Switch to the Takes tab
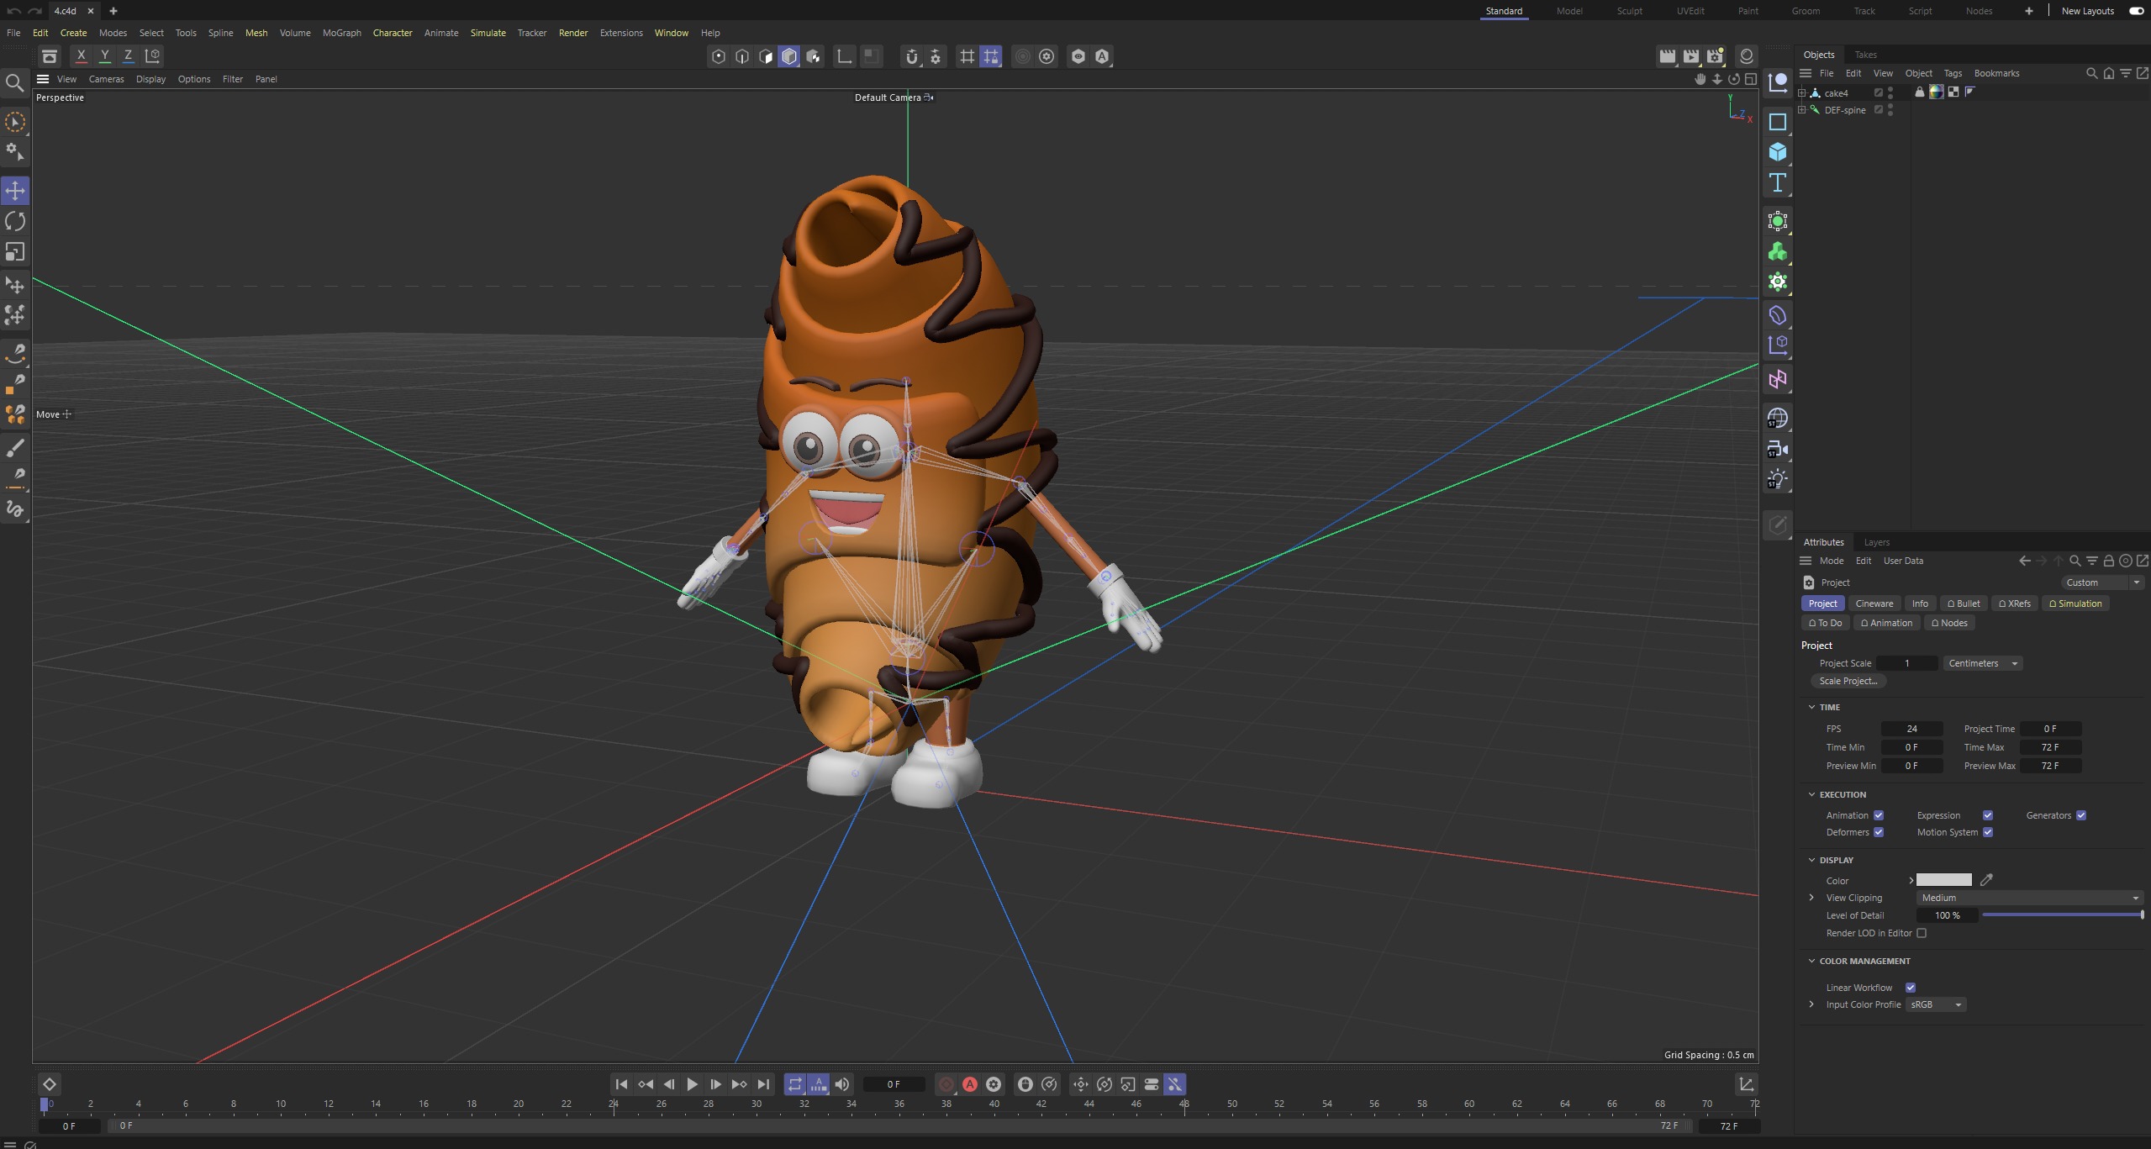 click(1865, 55)
